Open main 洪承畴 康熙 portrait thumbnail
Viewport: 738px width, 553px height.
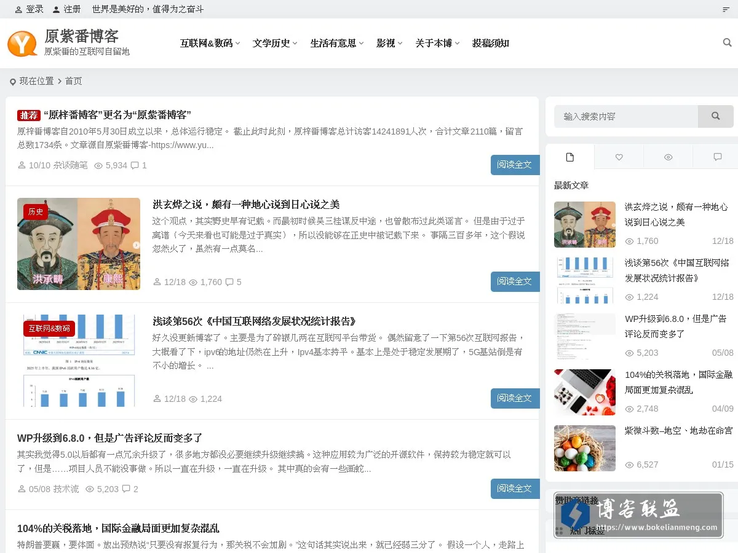[79, 244]
